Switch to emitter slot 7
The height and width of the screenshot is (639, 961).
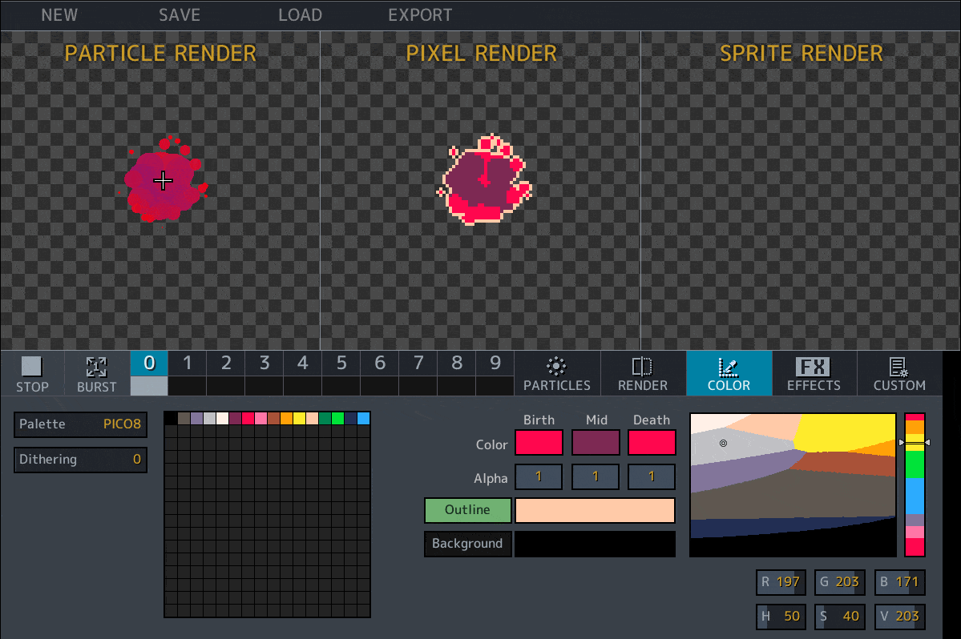point(418,364)
